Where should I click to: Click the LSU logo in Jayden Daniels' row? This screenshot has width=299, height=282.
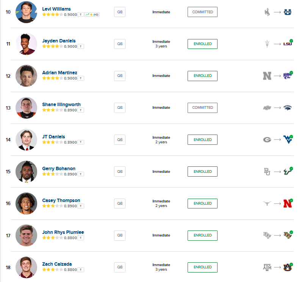click(288, 44)
